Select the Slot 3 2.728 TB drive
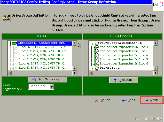This screenshot has height=122, width=164. (x=42, y=60)
